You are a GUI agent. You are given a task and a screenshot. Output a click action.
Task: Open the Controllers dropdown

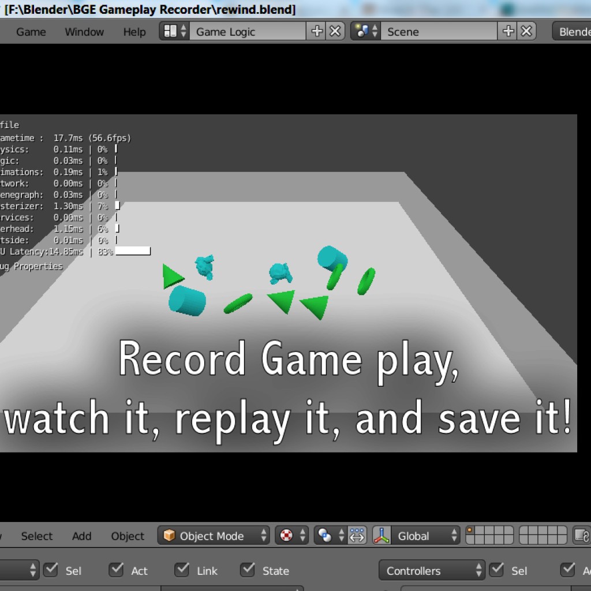click(432, 570)
